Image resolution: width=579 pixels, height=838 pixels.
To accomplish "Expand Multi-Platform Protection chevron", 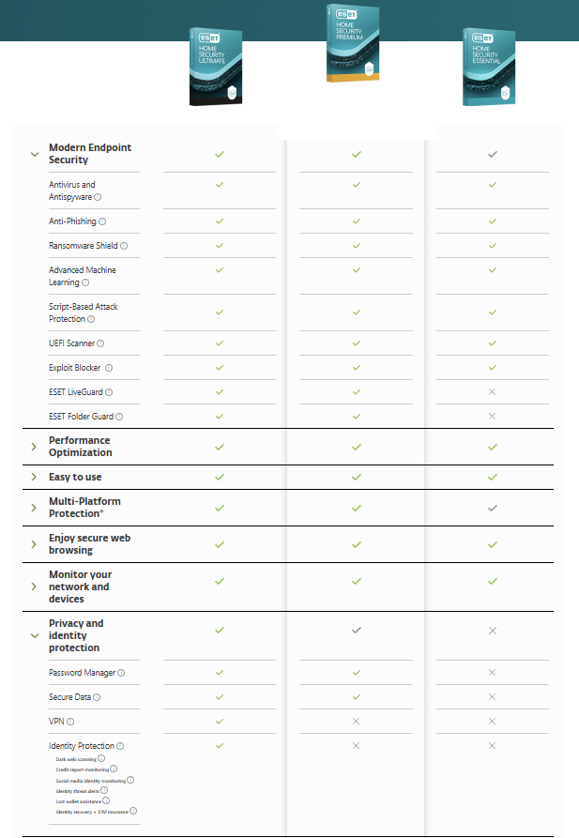I will coord(35,508).
